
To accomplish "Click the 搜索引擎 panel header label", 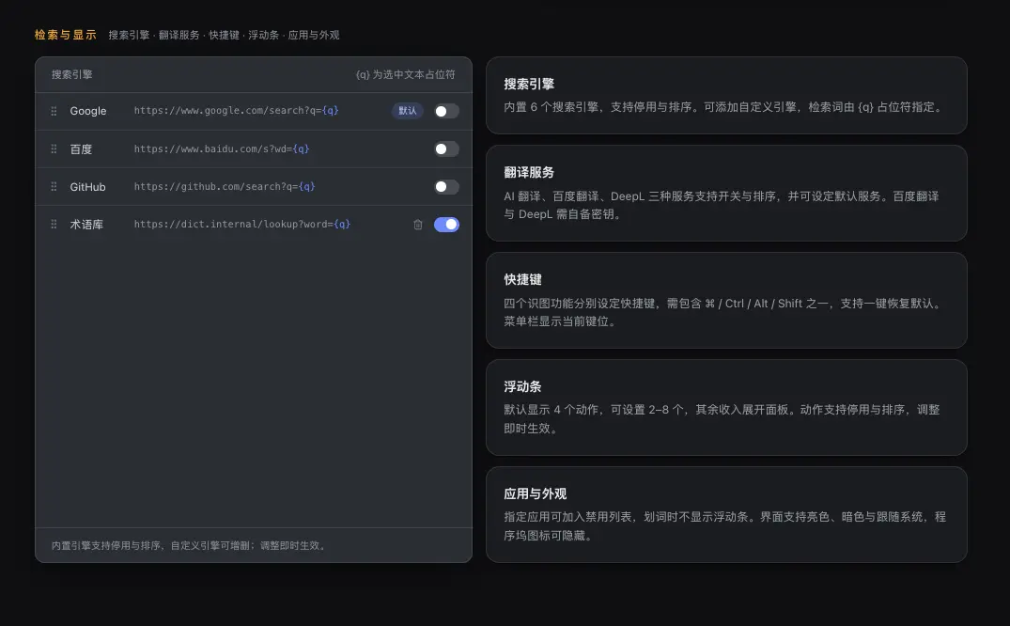I will pos(72,75).
